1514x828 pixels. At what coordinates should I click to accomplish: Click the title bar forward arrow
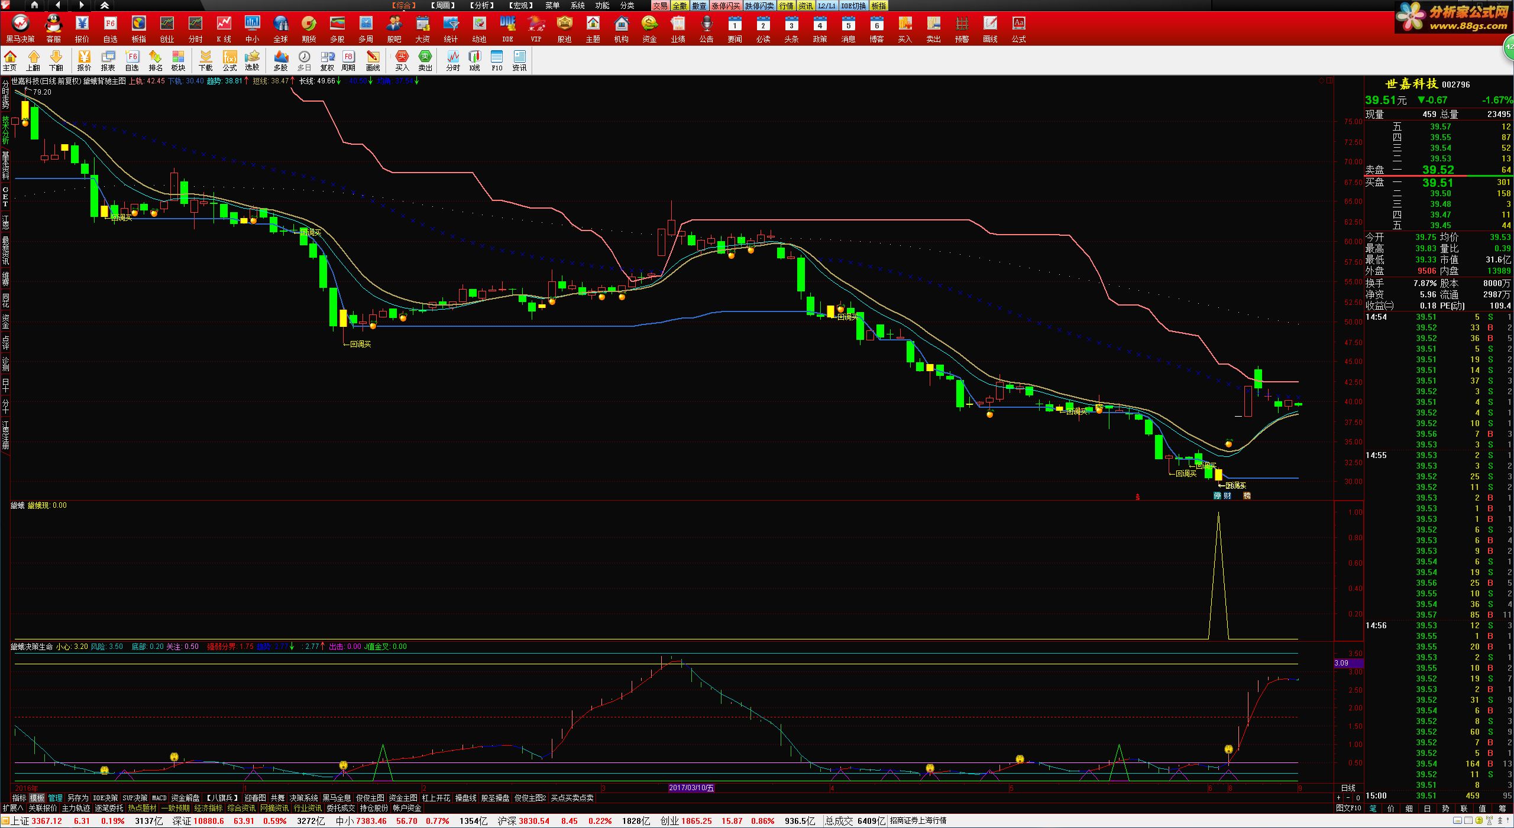pyautogui.click(x=81, y=5)
